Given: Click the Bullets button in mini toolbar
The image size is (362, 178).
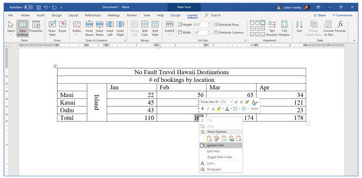Looking at the screenshot, I should tap(235, 109).
